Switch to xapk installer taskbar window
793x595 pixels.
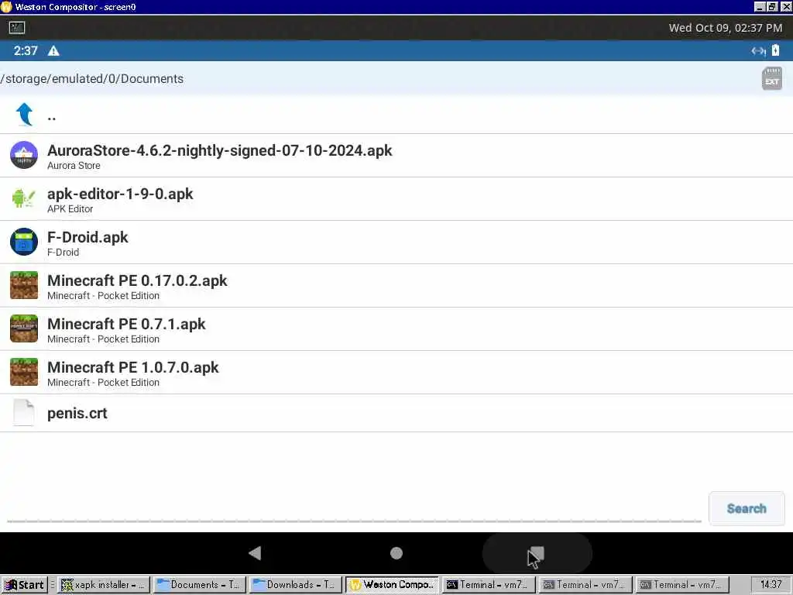click(x=104, y=585)
